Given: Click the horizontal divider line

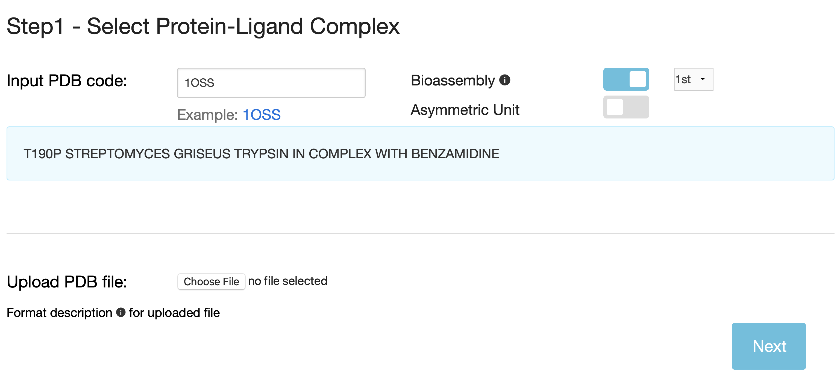Looking at the screenshot, I should (420, 233).
